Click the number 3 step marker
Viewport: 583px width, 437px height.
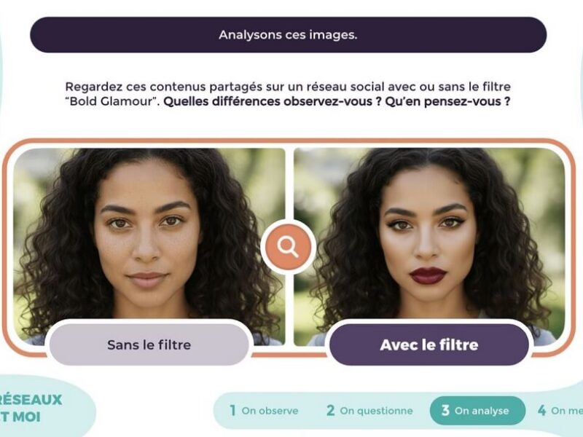pos(445,410)
